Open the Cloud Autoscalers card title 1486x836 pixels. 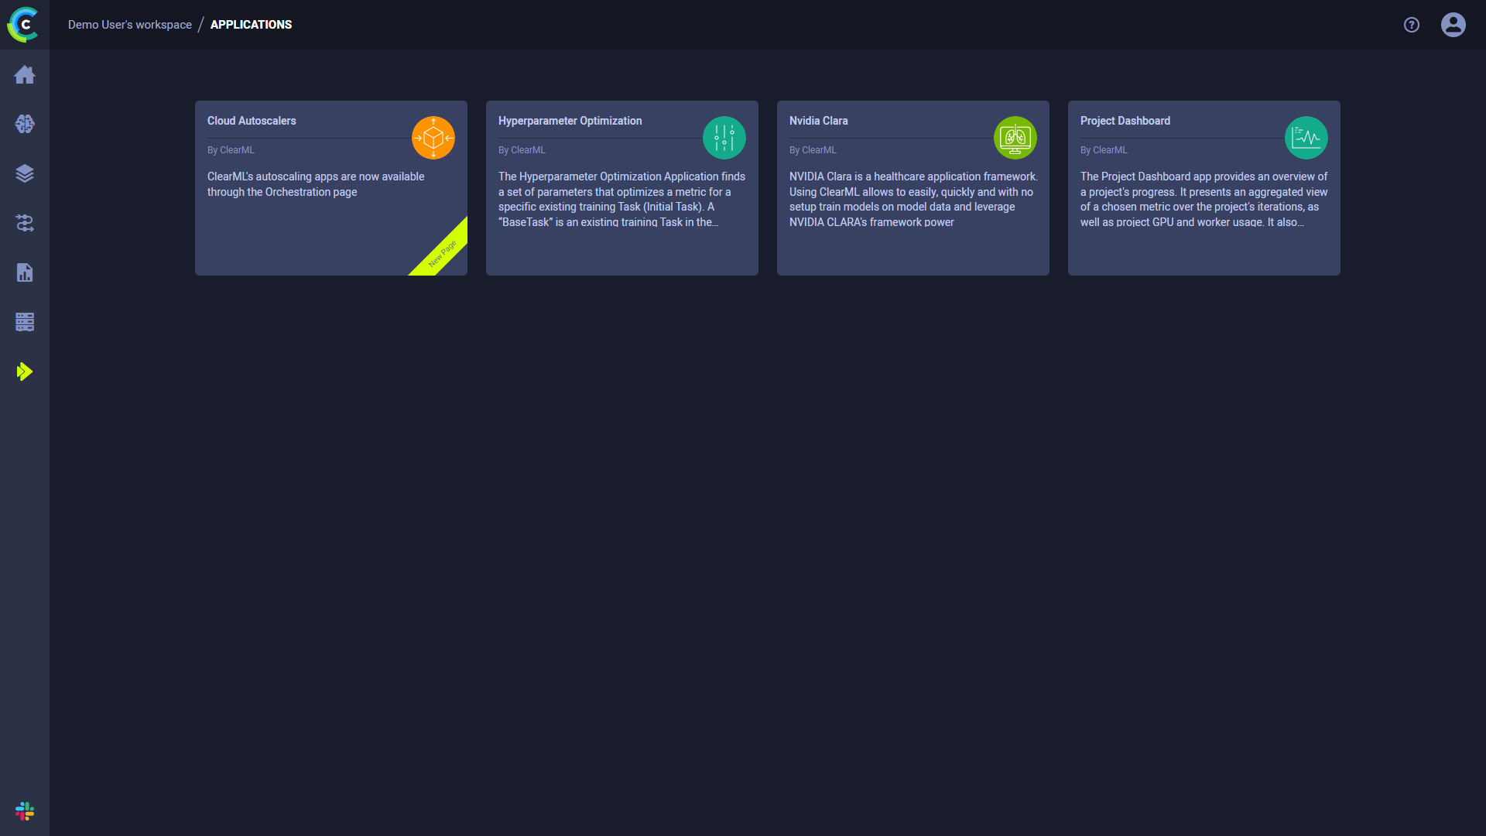pos(252,121)
